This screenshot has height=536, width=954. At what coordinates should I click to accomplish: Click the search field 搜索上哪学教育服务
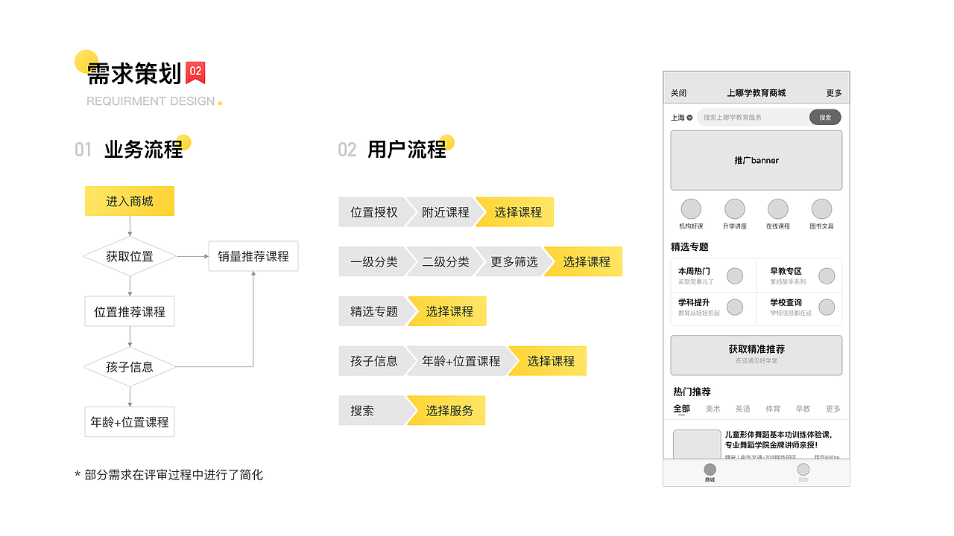pos(753,118)
